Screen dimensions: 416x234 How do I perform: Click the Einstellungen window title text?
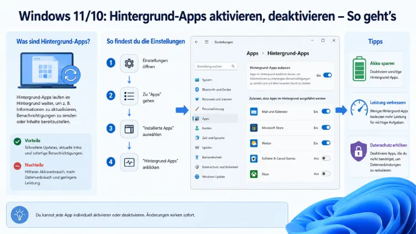[x=224, y=42]
